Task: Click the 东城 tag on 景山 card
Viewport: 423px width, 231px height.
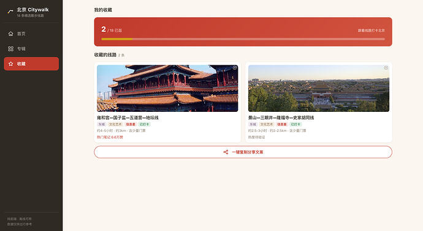Action: coord(253,124)
